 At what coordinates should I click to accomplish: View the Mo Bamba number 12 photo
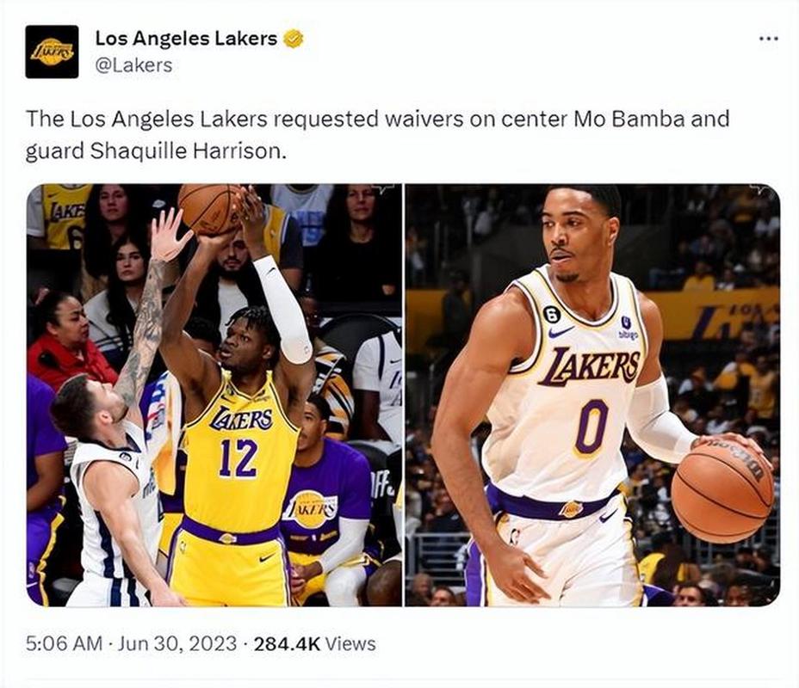[x=214, y=395]
